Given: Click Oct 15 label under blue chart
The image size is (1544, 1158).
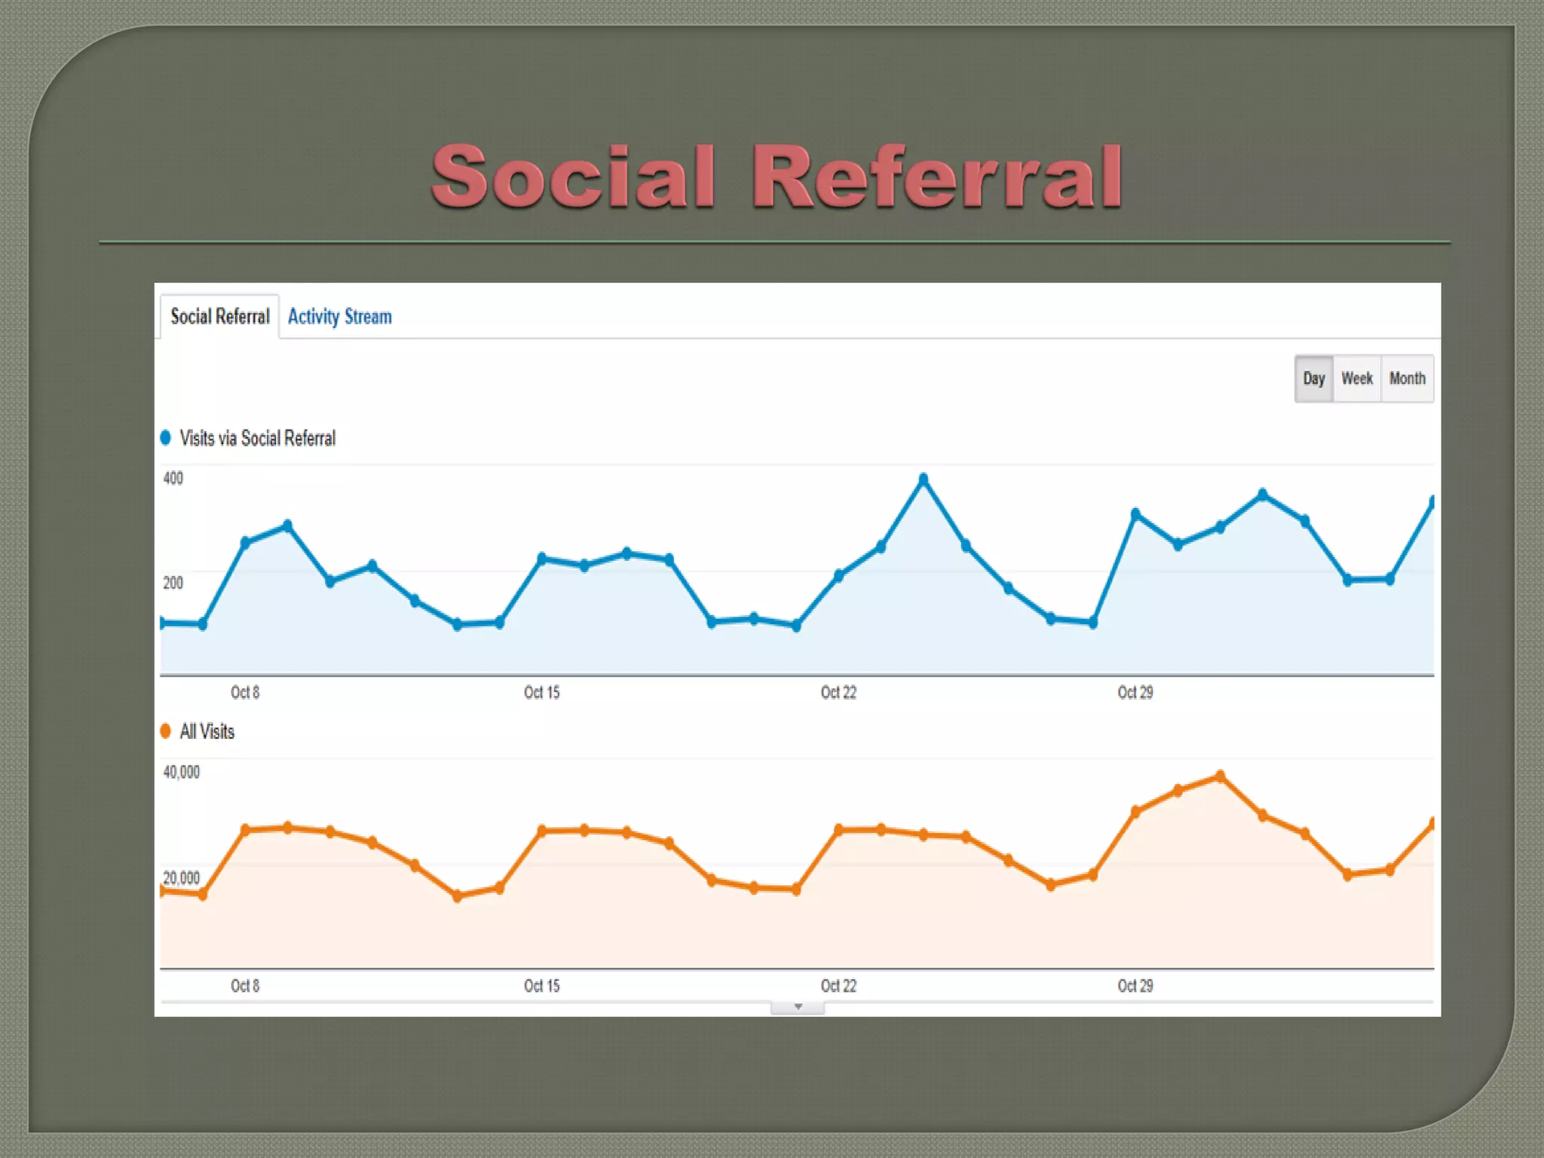Looking at the screenshot, I should [x=541, y=692].
